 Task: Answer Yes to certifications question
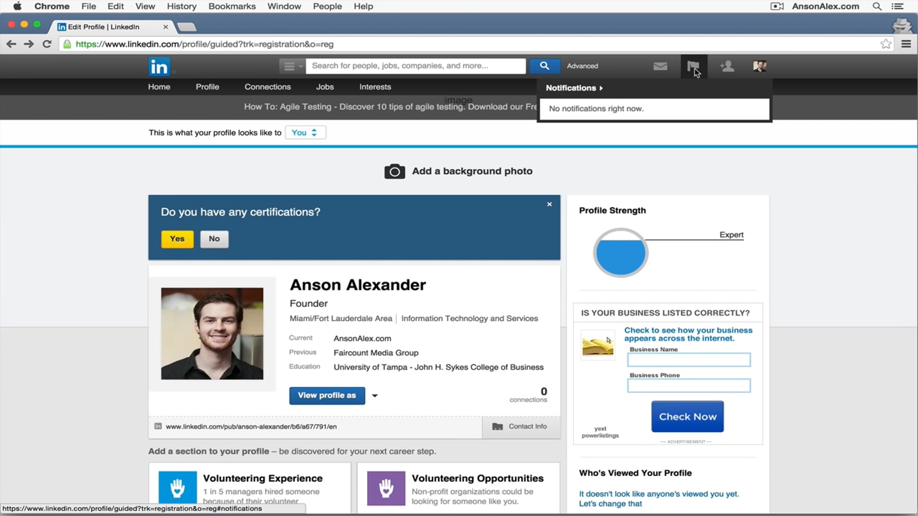177,239
